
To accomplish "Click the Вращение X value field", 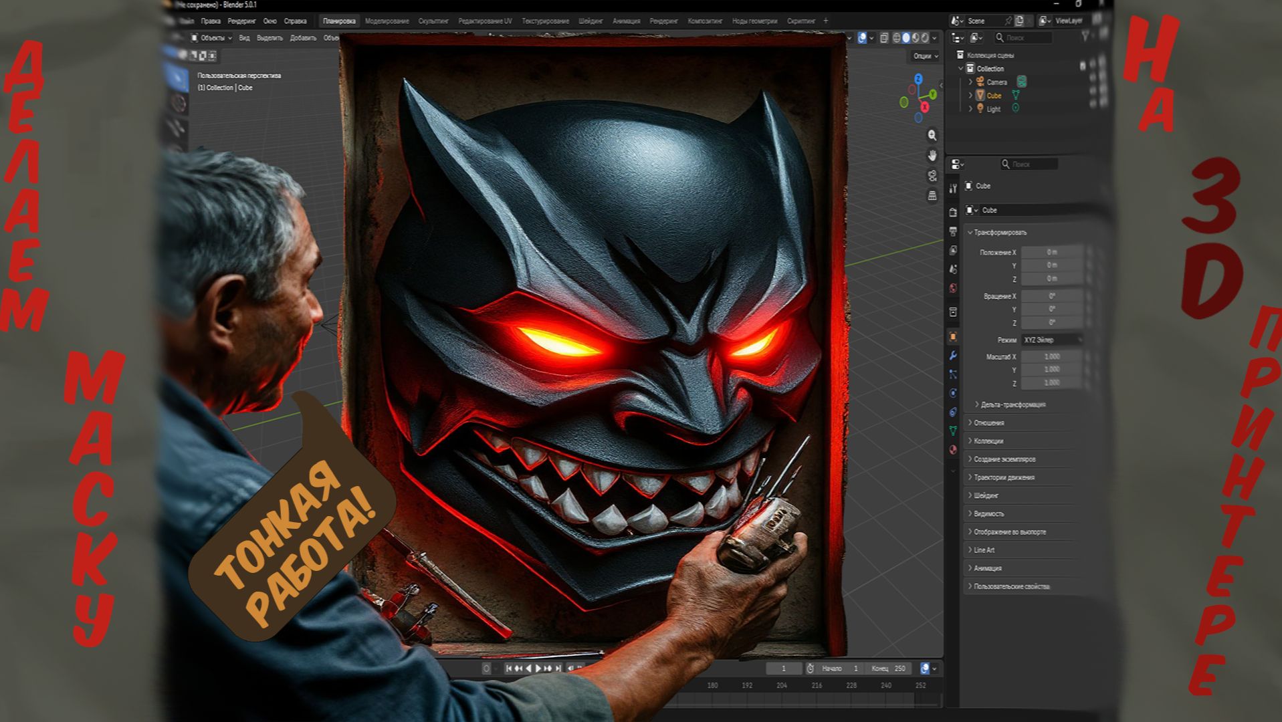I will (x=1052, y=295).
